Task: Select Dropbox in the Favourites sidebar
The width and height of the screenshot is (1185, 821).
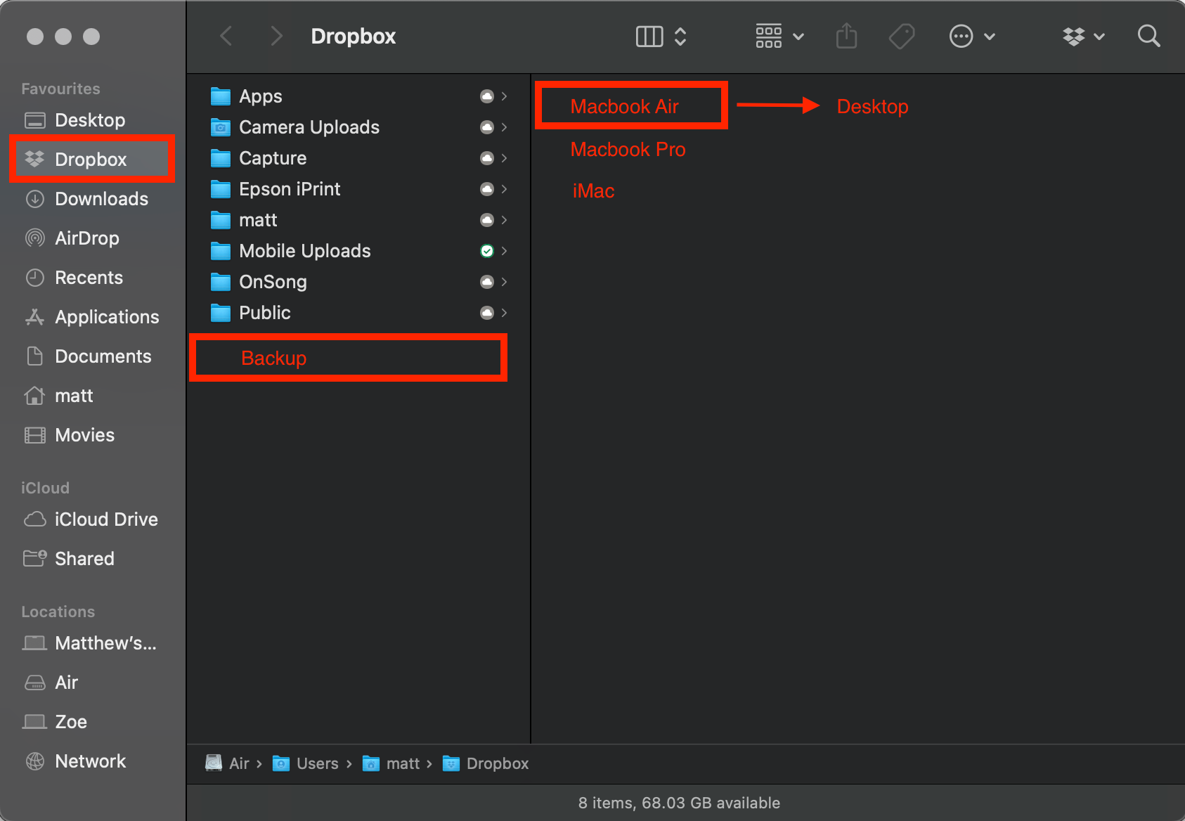Action: click(x=93, y=160)
